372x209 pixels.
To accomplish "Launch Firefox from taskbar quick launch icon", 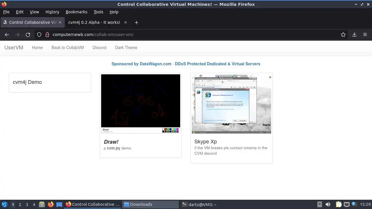I will (x=51, y=204).
